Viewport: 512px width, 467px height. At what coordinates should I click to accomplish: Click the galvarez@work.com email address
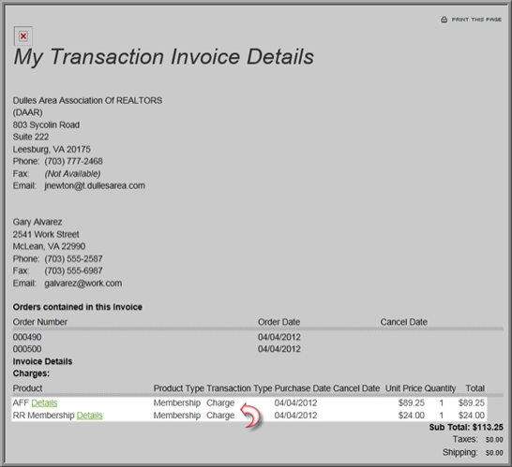83,284
